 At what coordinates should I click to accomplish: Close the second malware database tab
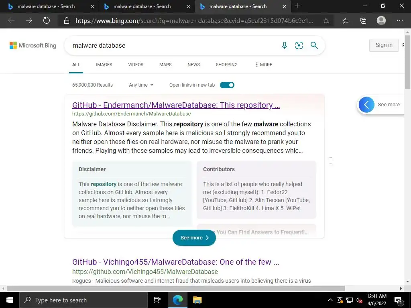click(x=189, y=6)
